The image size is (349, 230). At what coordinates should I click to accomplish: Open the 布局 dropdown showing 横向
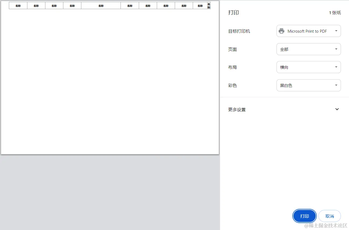[309, 67]
